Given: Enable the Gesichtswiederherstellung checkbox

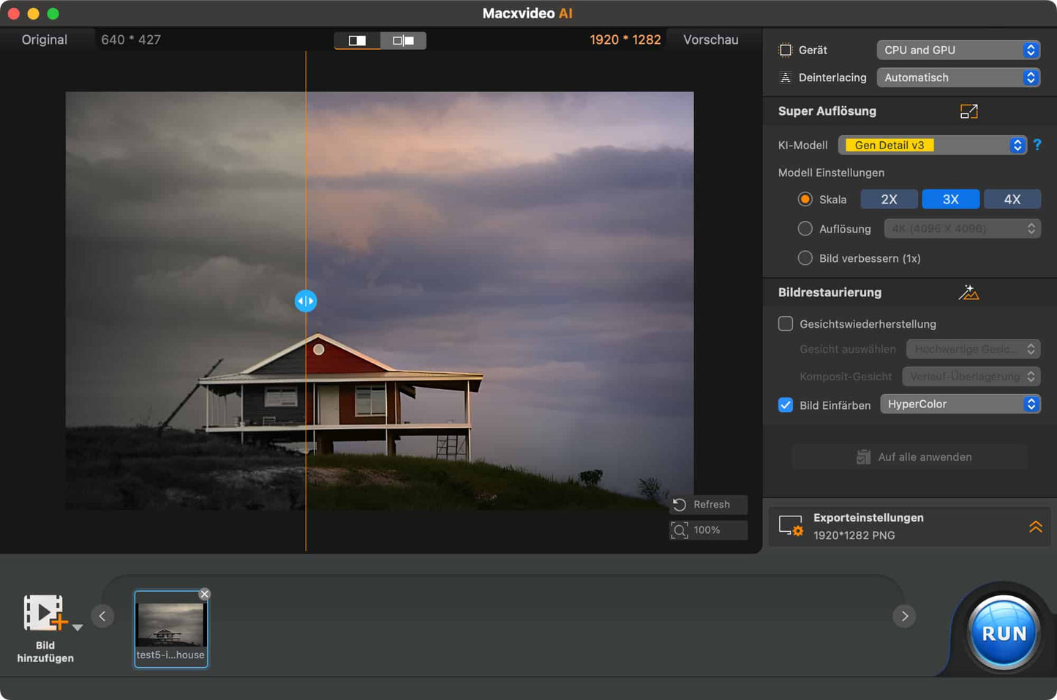Looking at the screenshot, I should 786,323.
